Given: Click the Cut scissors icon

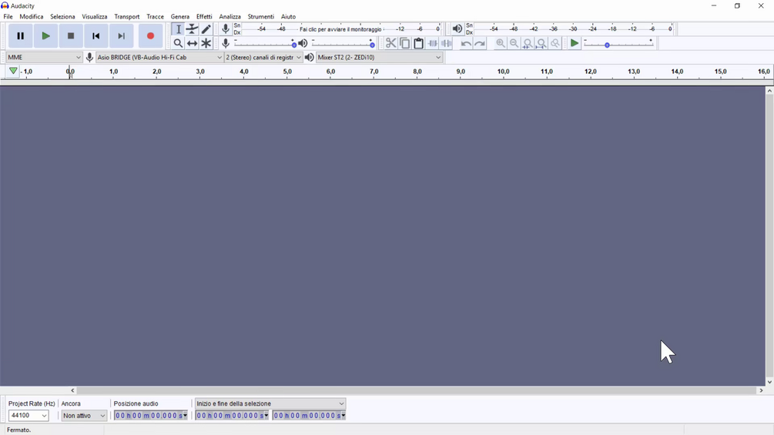Looking at the screenshot, I should 390,43.
